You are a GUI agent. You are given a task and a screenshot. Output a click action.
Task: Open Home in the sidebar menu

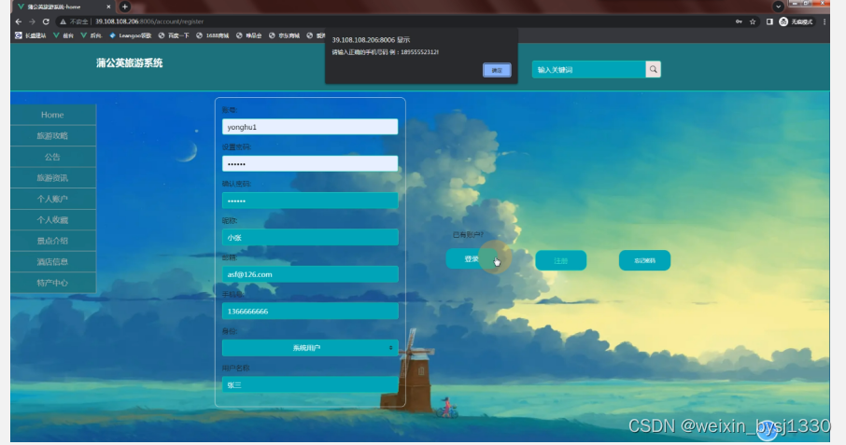[x=53, y=115]
